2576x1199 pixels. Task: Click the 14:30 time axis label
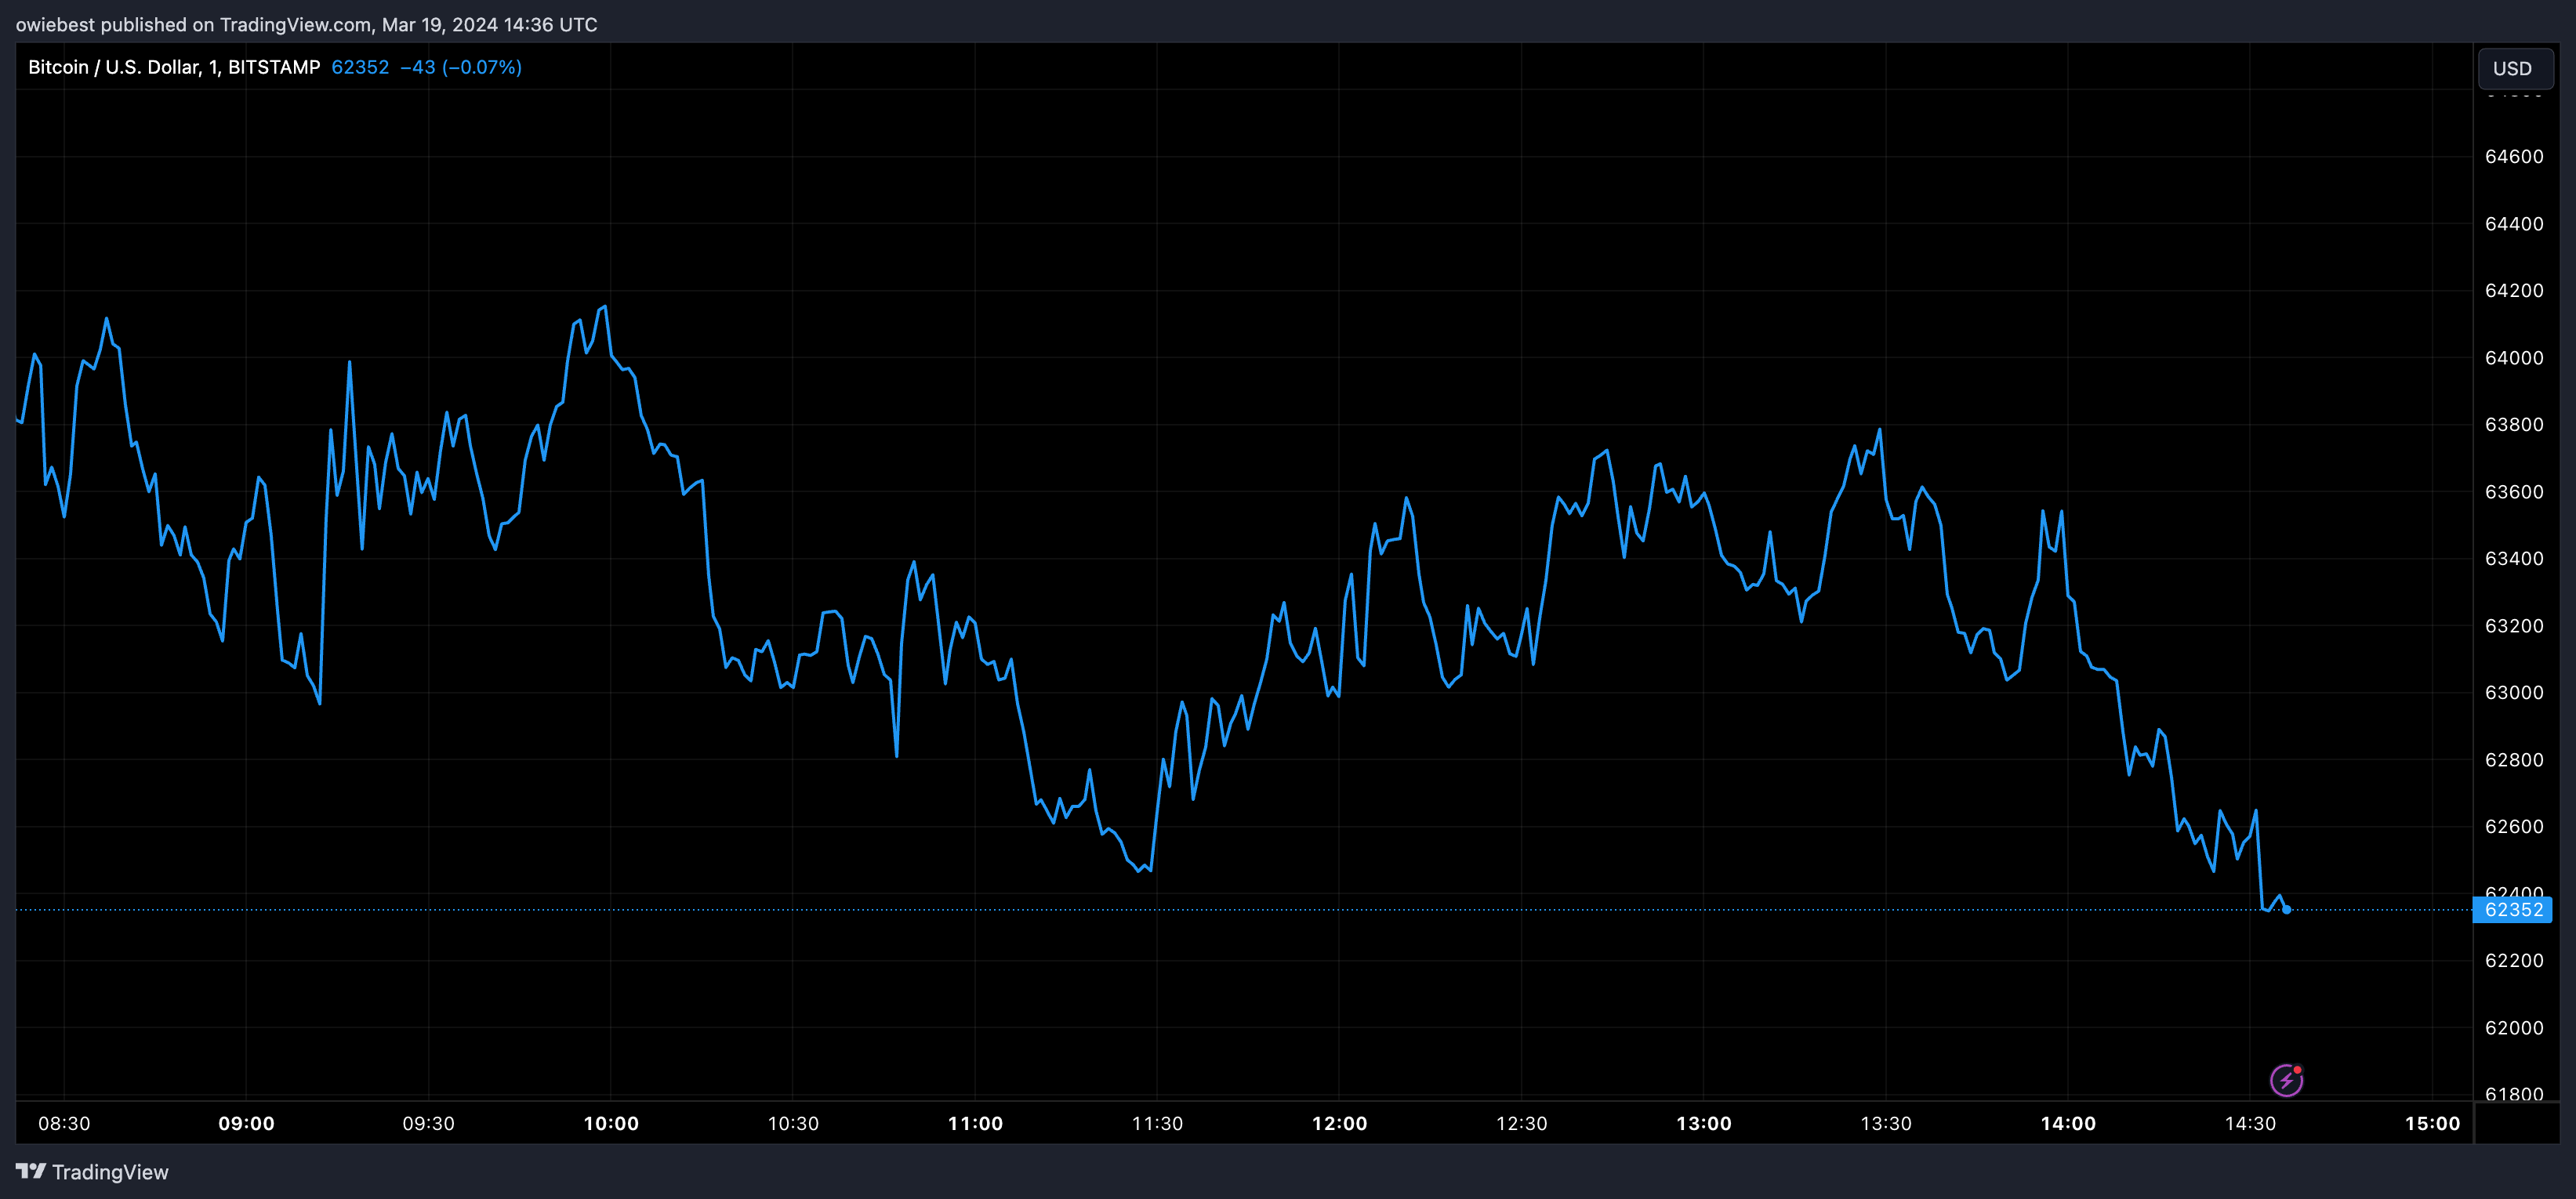pos(2250,1123)
